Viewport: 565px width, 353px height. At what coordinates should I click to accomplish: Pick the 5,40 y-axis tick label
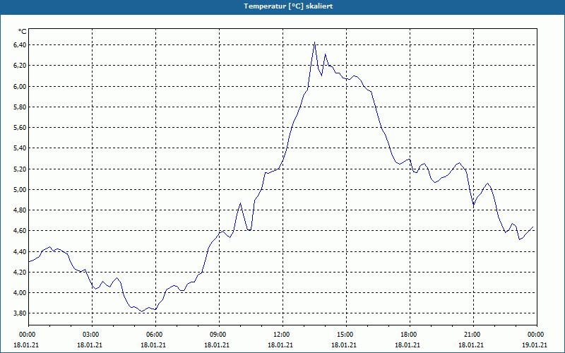pyautogui.click(x=20, y=148)
